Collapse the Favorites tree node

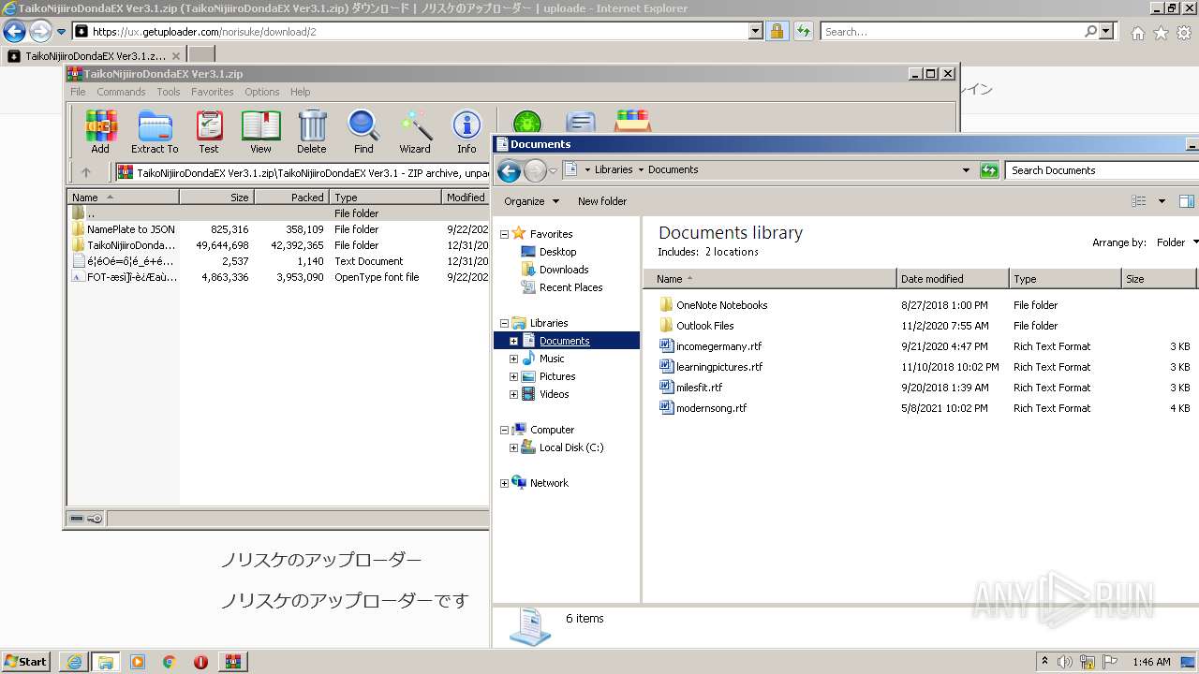point(504,234)
